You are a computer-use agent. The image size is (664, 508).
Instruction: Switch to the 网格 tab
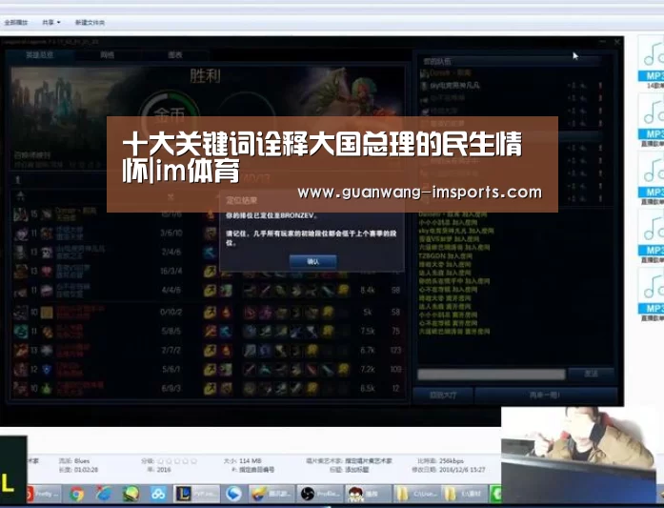(x=107, y=55)
